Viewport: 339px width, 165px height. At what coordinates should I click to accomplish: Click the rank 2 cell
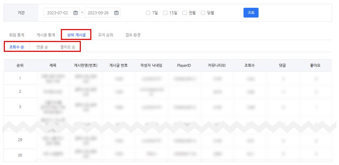[20, 91]
